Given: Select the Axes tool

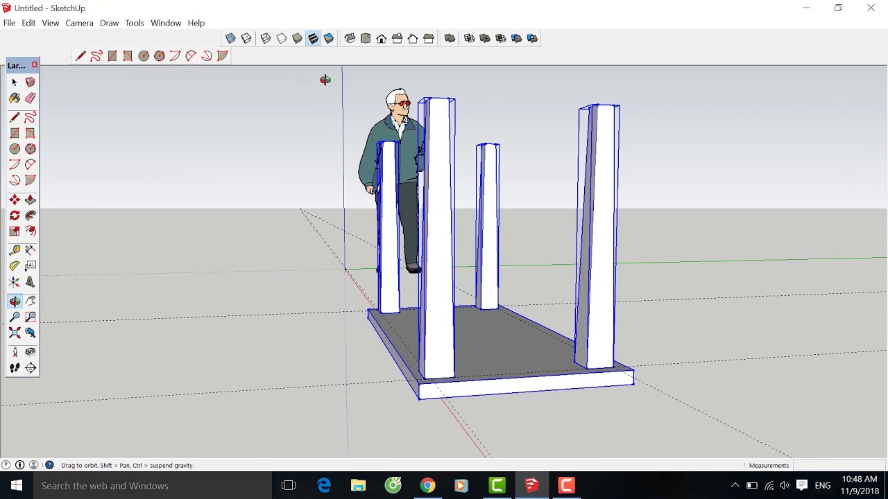Looking at the screenshot, I should click(x=15, y=283).
